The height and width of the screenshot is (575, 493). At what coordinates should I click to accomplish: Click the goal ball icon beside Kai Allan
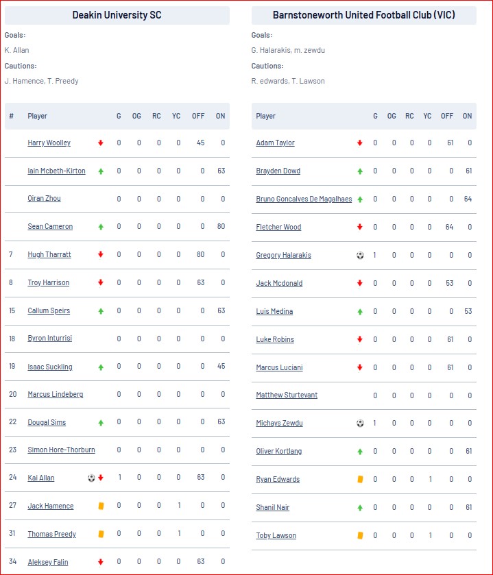[x=91, y=478]
